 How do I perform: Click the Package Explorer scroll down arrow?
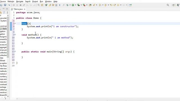click(x=8, y=96)
